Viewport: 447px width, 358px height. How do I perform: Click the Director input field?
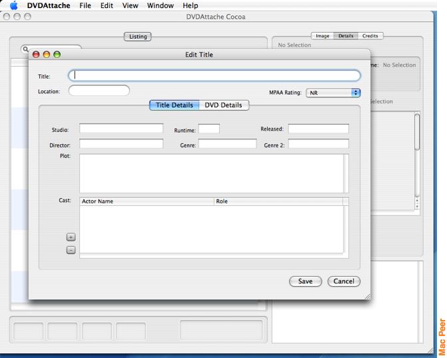(121, 143)
